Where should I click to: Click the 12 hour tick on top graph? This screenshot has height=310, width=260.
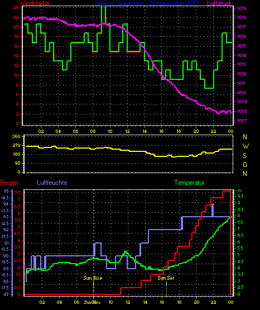click(127, 131)
